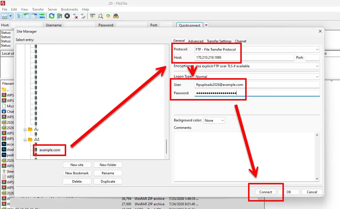Switch to the Transfer Settings tab
340x209 pixels.
point(219,41)
